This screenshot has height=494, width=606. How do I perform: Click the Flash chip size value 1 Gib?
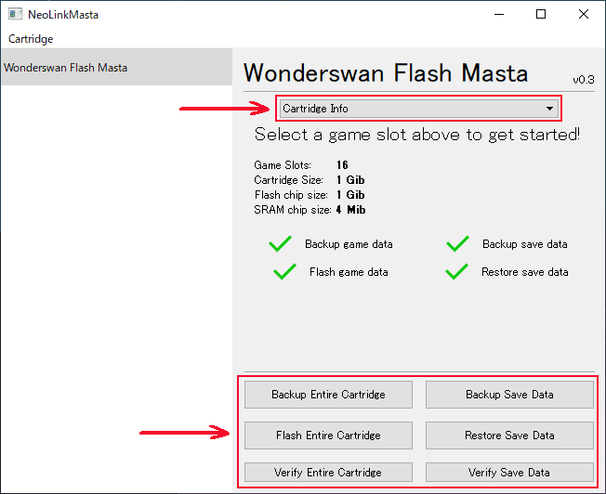[350, 195]
